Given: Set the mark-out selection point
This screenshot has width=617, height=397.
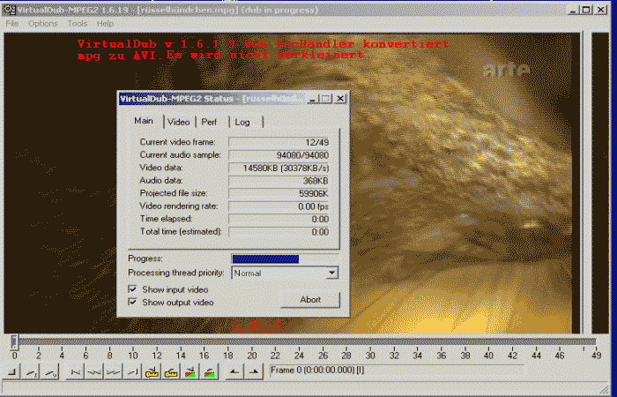Looking at the screenshot, I should [x=254, y=372].
